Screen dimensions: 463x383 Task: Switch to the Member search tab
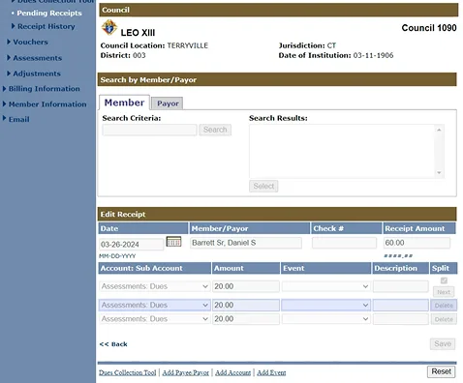(124, 103)
